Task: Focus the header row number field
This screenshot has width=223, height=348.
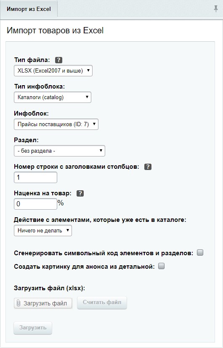Action: tap(35, 178)
